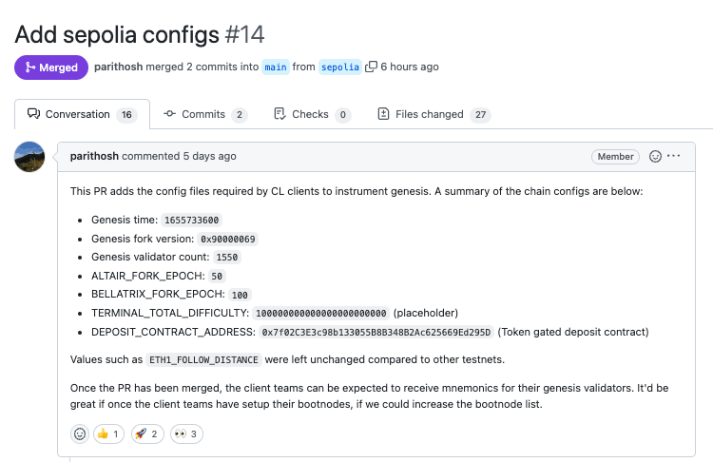The height and width of the screenshot is (462, 713).
Task: Click the purple Merged status badge
Action: tap(51, 67)
